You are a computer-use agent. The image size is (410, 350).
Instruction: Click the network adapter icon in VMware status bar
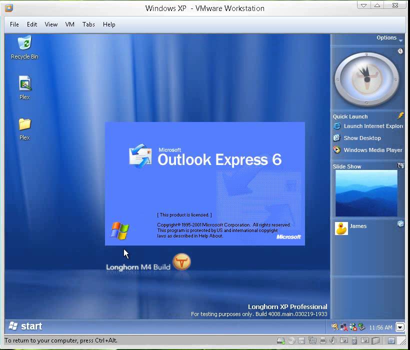click(312, 340)
